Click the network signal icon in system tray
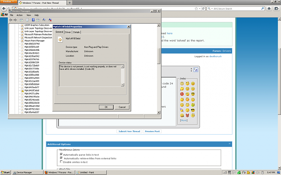This screenshot has height=175, width=281. [225, 172]
